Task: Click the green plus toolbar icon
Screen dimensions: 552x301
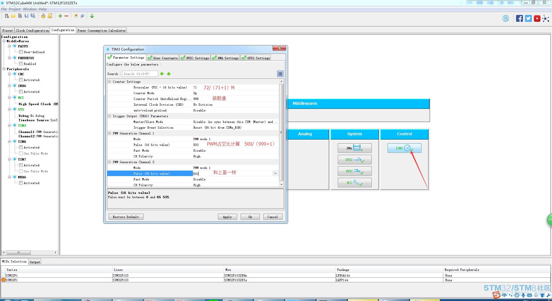Action: [60, 16]
